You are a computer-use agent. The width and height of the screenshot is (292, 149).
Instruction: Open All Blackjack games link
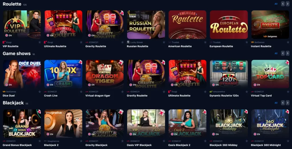(276, 103)
